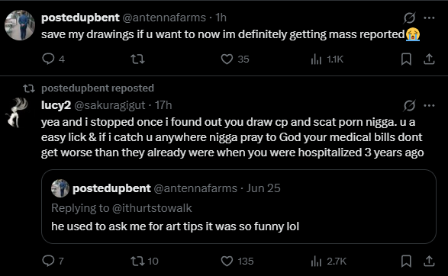Repost the 'save my drawings' post
Viewport: 448px width, 276px height.
click(x=137, y=59)
